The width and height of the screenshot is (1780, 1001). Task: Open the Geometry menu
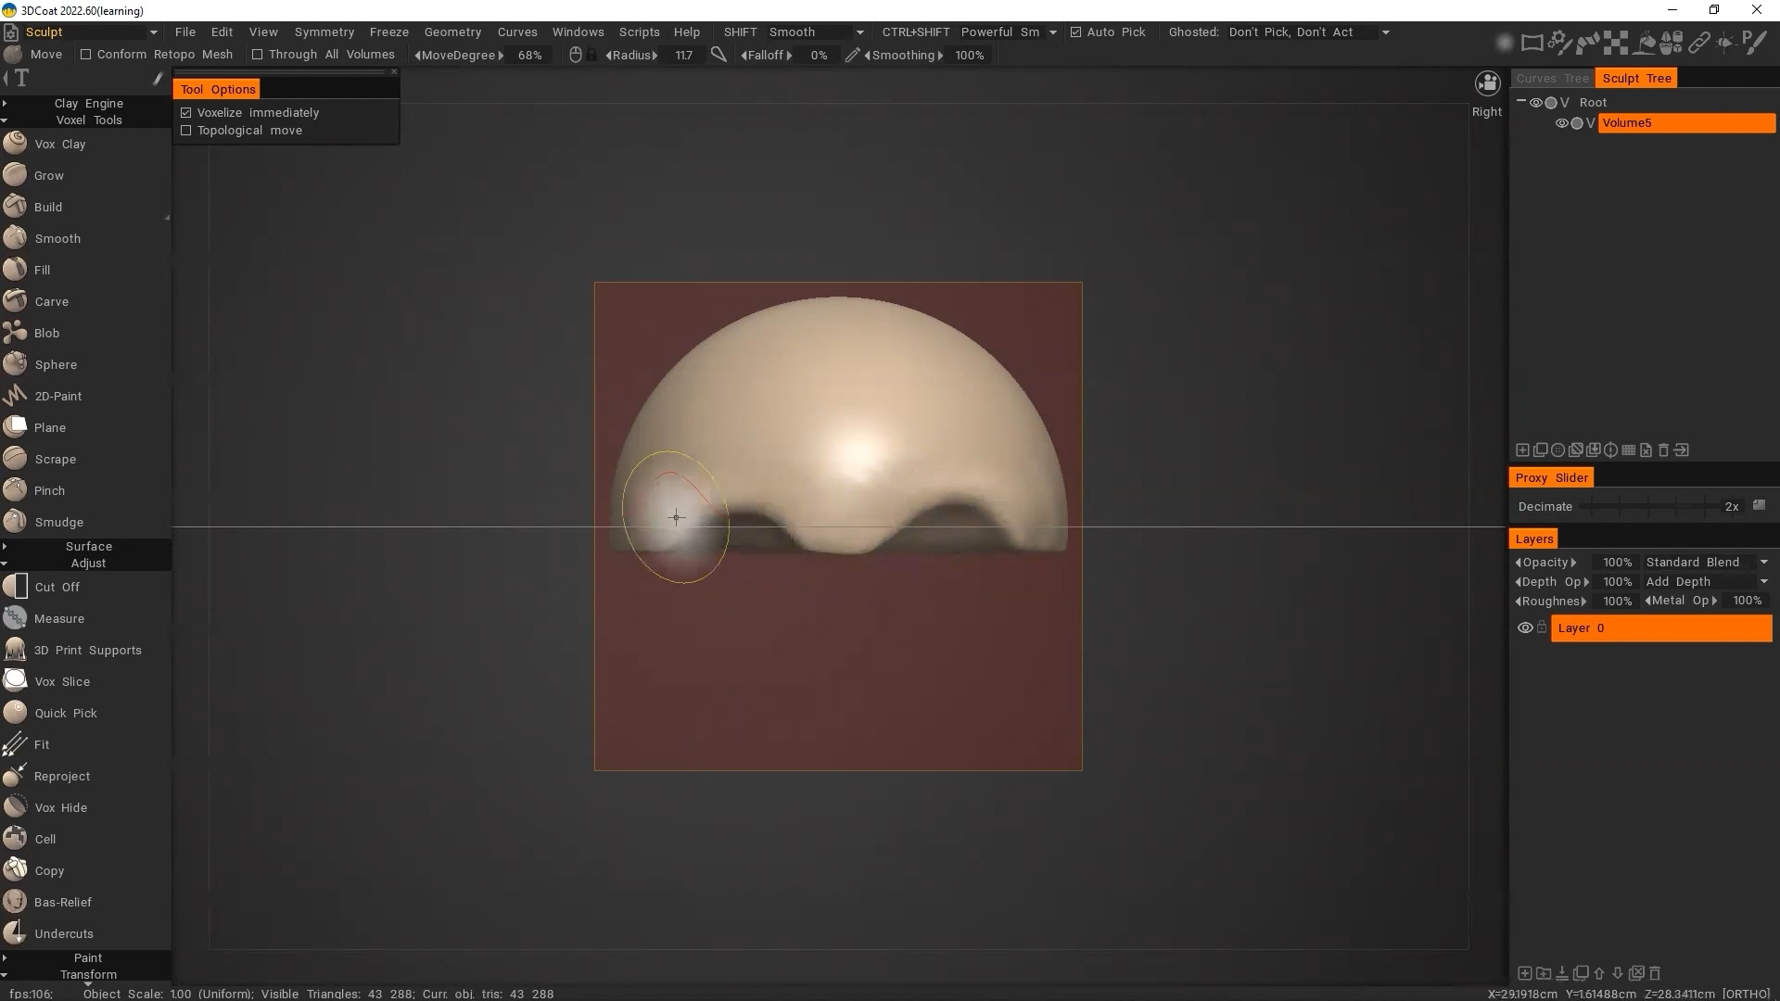pos(452,32)
